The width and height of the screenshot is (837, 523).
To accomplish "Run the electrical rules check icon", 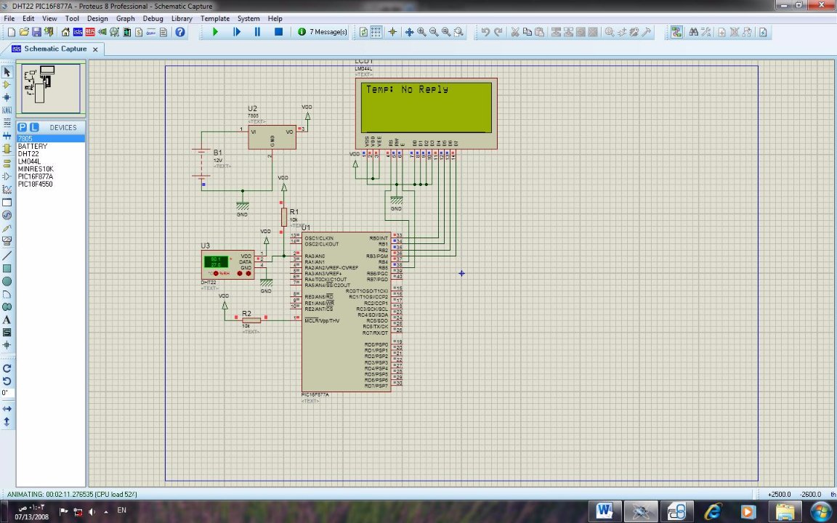I will [x=764, y=32].
